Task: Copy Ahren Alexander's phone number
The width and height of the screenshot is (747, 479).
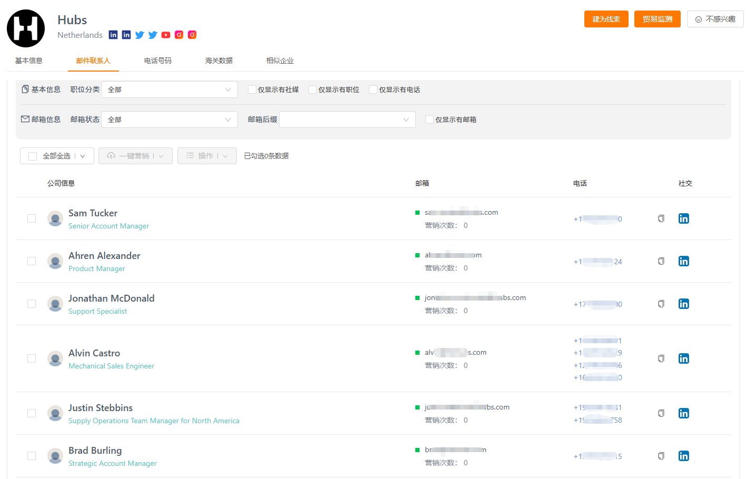Action: (661, 261)
